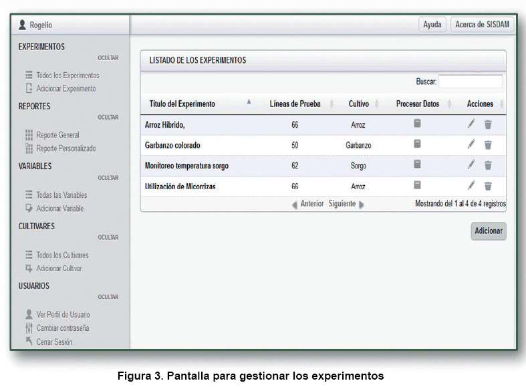Open Todos los Cultivares menu item

[62, 255]
